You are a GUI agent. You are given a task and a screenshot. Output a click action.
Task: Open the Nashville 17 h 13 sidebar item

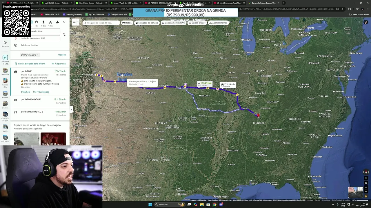click(5, 60)
